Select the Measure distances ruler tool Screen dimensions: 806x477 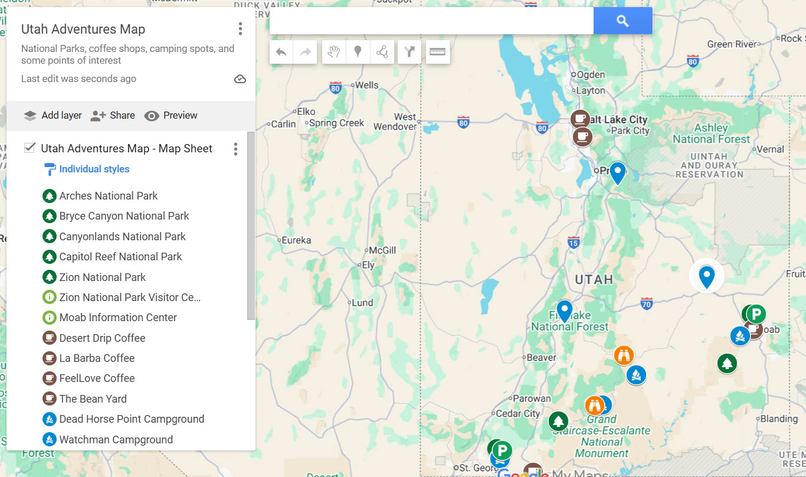pyautogui.click(x=438, y=52)
